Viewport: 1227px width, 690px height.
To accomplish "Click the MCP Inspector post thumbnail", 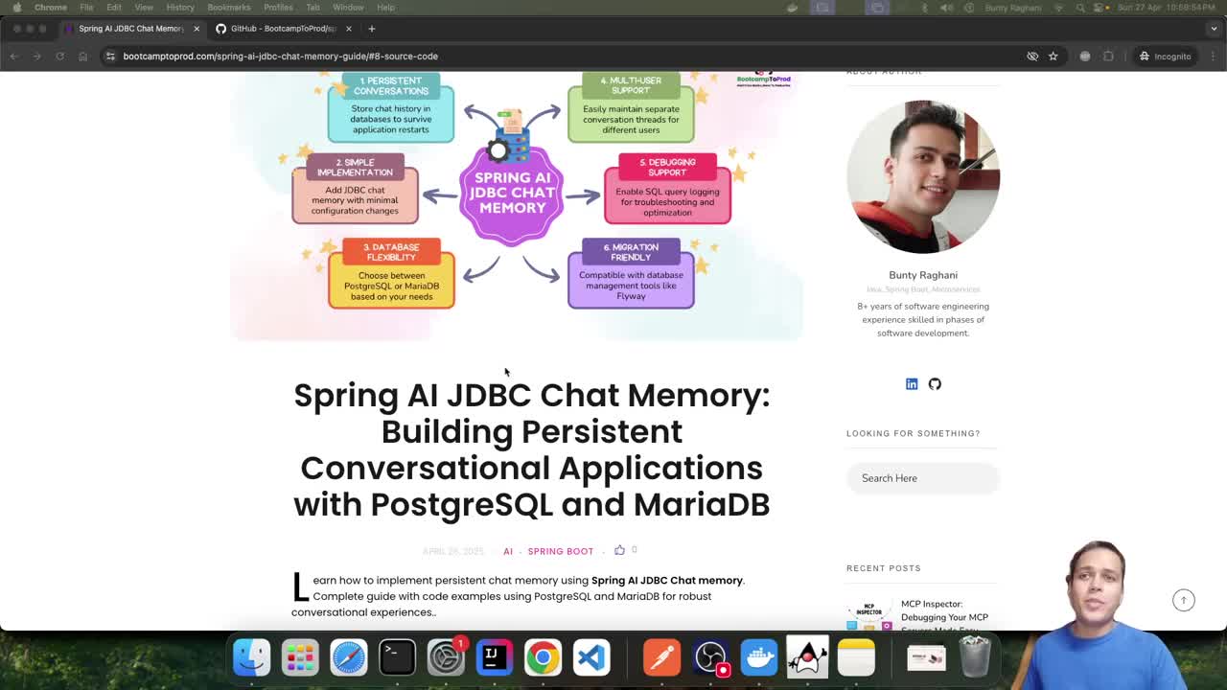I will (x=869, y=614).
